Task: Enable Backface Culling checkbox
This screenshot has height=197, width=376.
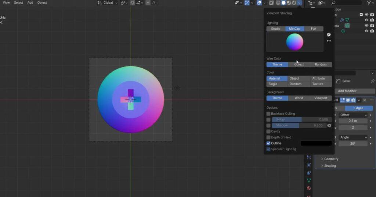Action: pyautogui.click(x=268, y=114)
